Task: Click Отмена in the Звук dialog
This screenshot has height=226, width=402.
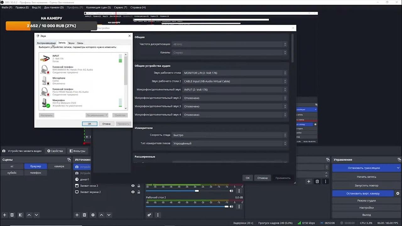Action: [106, 124]
